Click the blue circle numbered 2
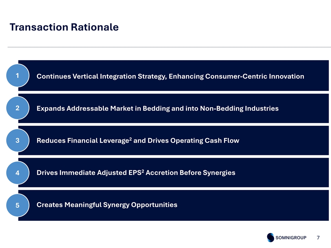This screenshot has width=331, height=248. [x=18, y=108]
